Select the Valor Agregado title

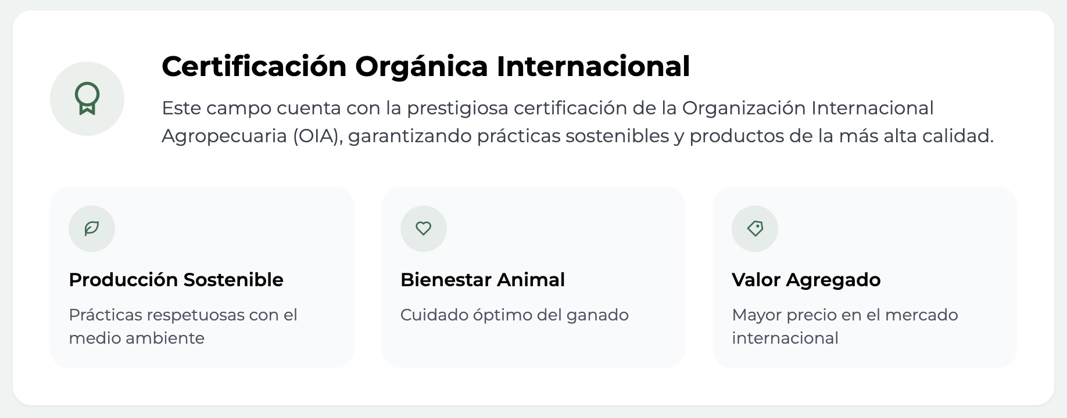point(806,280)
